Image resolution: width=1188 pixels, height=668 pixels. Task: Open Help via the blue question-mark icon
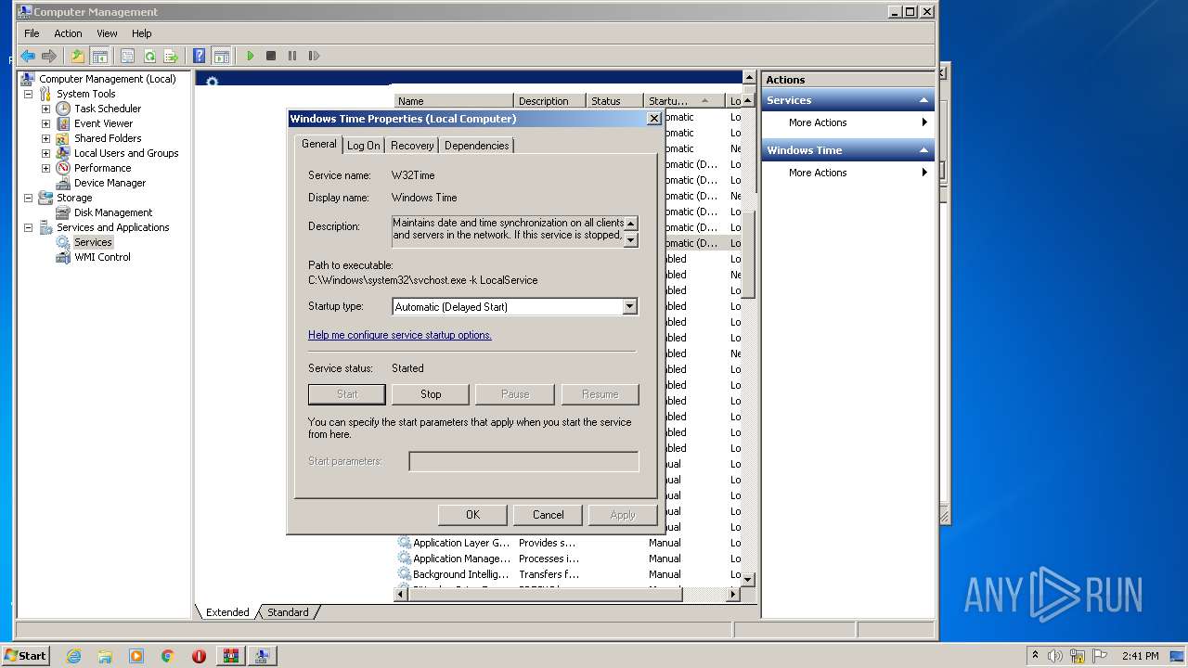199,56
